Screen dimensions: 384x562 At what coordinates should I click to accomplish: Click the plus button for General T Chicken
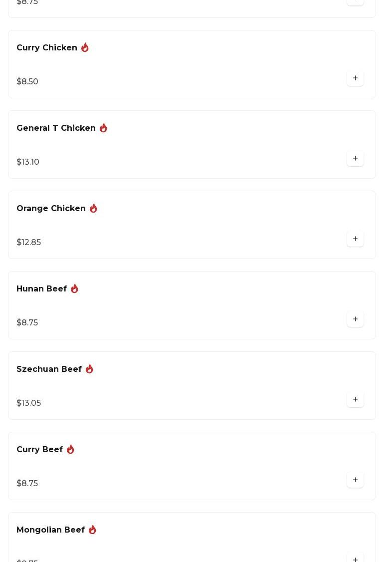[x=355, y=159]
